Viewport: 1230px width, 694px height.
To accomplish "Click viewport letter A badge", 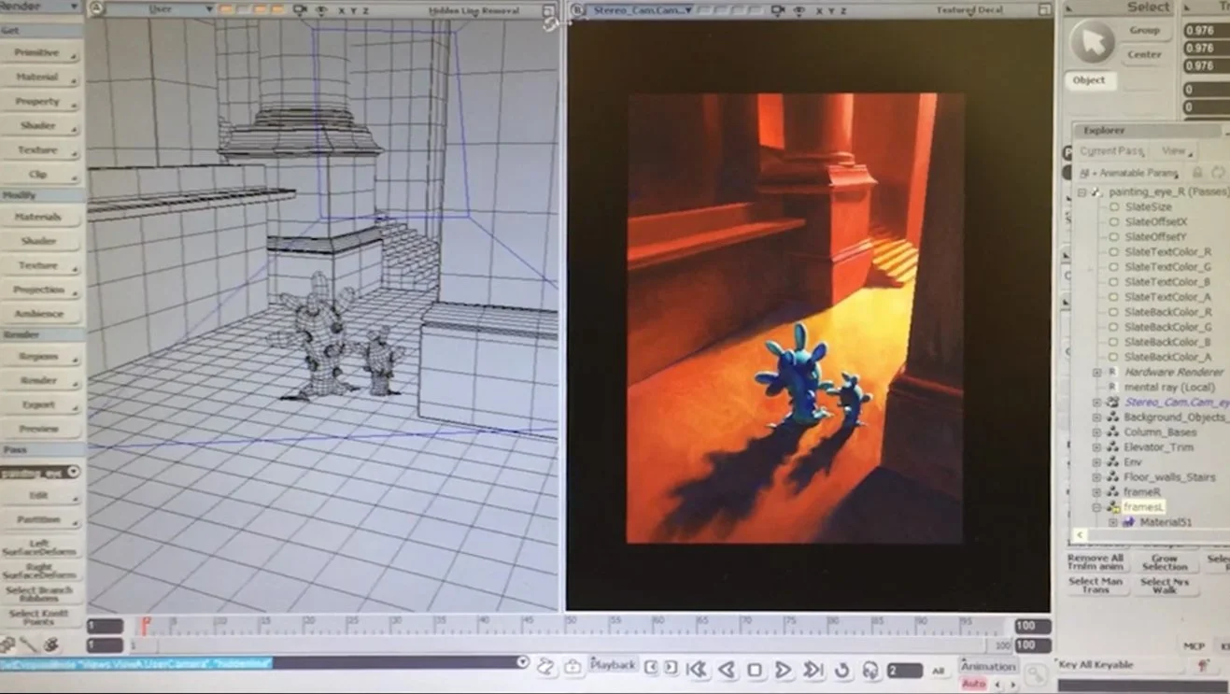I will (x=96, y=9).
